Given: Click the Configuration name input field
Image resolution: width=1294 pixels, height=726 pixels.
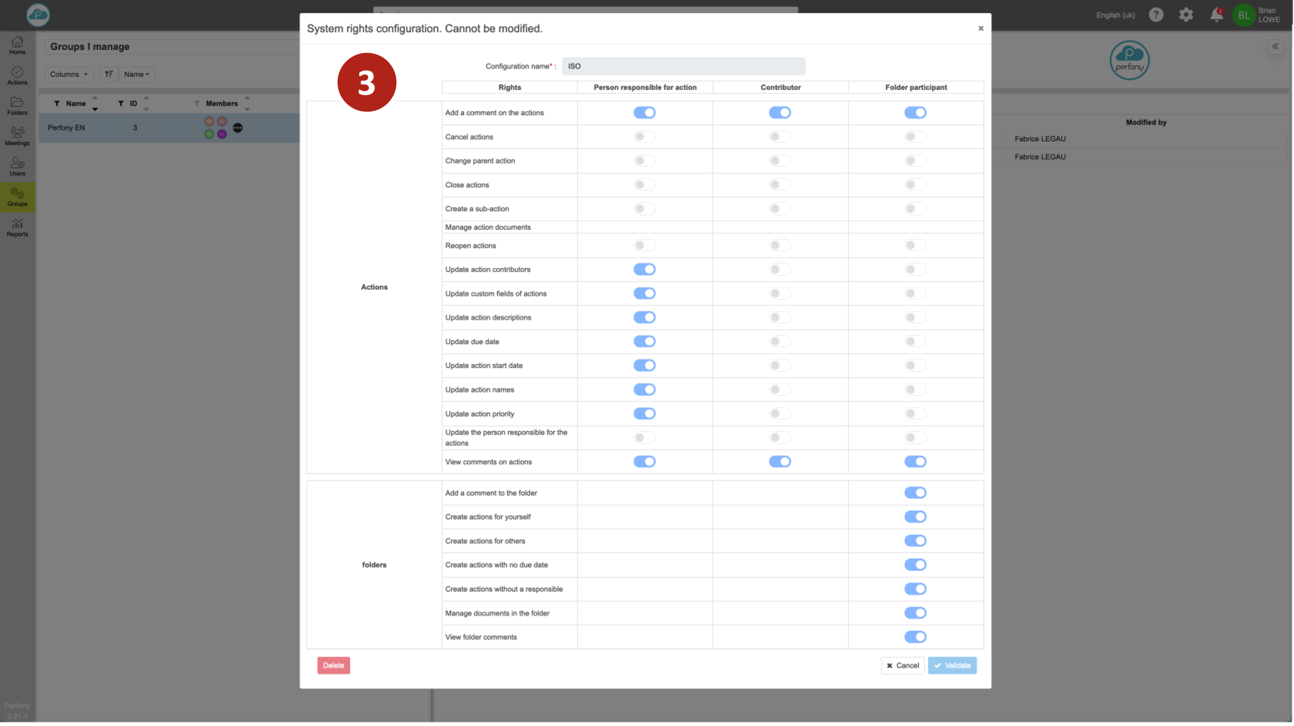Looking at the screenshot, I should click(683, 66).
